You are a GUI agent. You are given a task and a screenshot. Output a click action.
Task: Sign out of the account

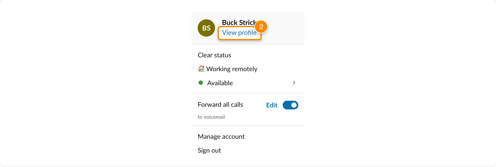point(210,151)
